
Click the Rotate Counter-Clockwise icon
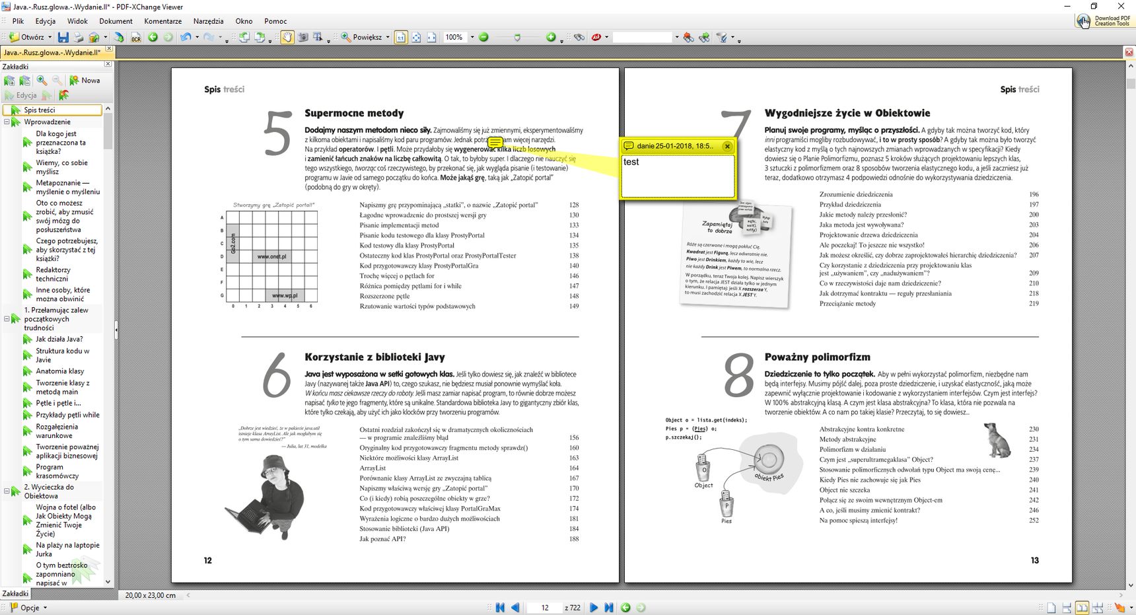244,37
